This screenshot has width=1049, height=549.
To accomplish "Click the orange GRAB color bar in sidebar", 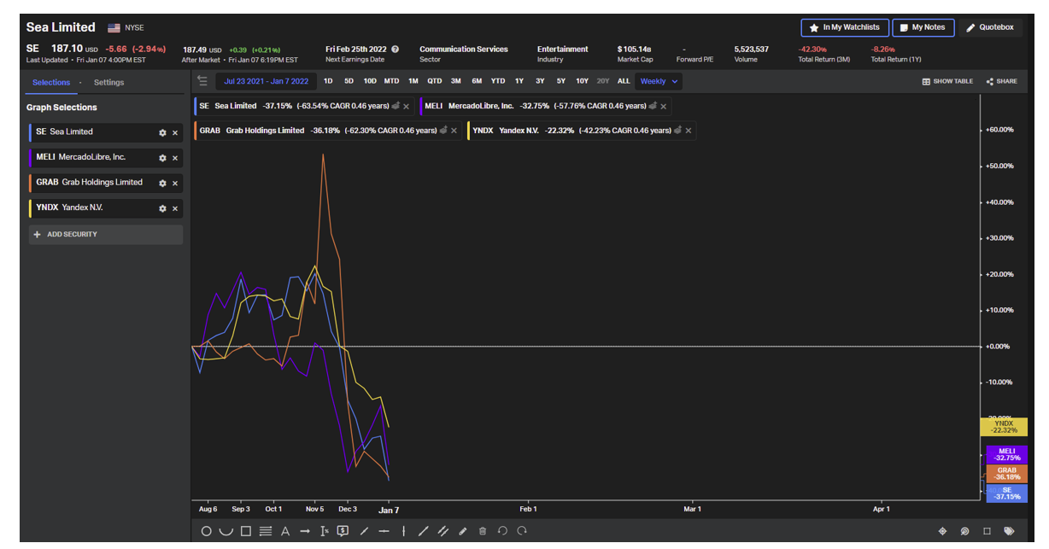I will tap(31, 183).
